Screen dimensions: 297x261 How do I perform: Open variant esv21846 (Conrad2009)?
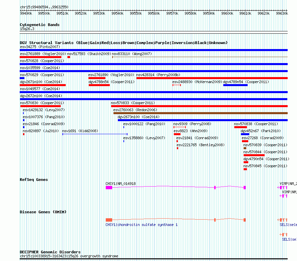point(44,124)
